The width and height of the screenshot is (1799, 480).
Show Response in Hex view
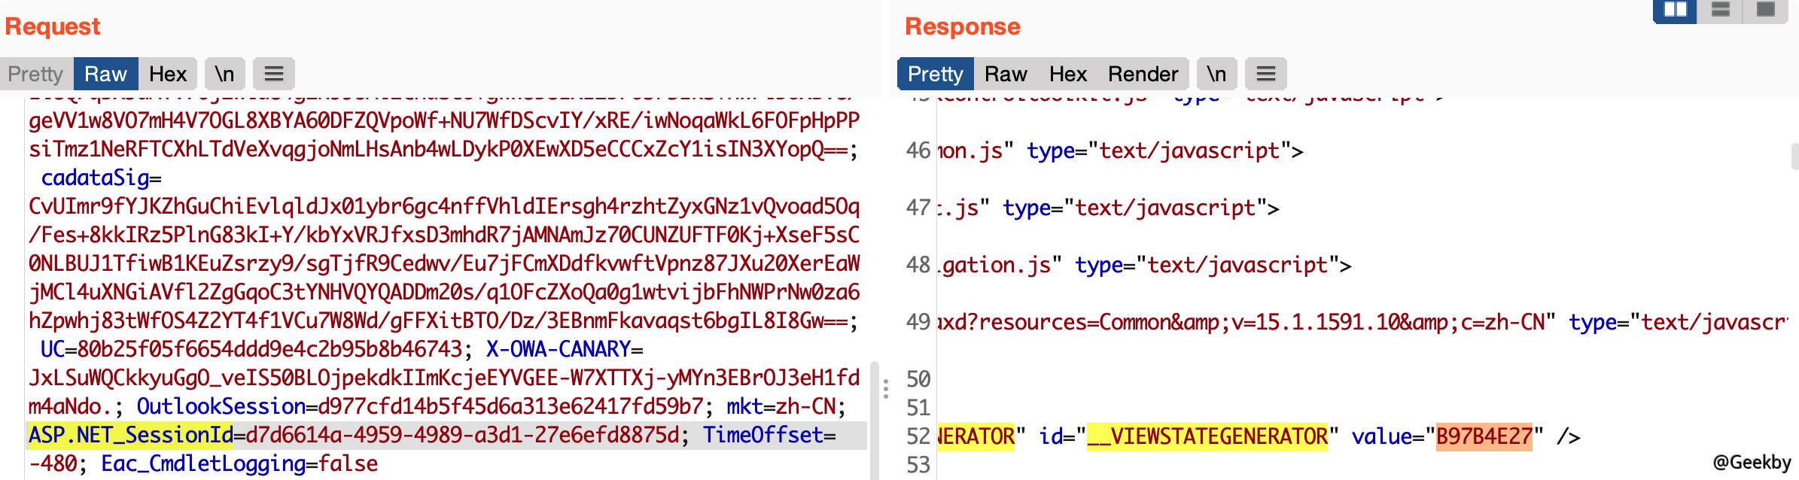1067,74
